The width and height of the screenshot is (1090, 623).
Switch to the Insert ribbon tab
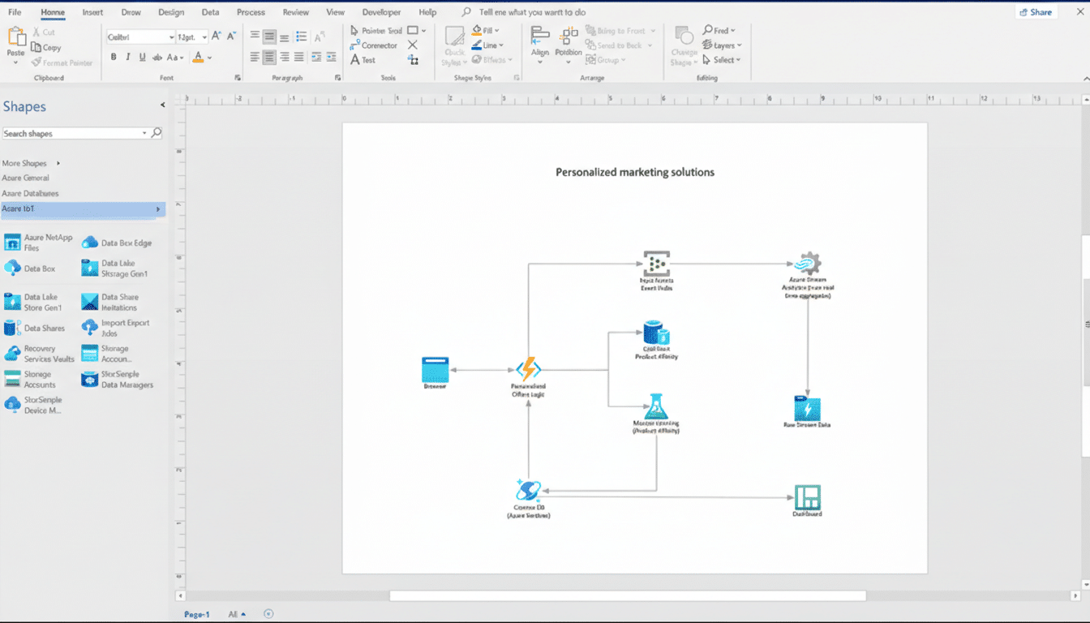92,12
